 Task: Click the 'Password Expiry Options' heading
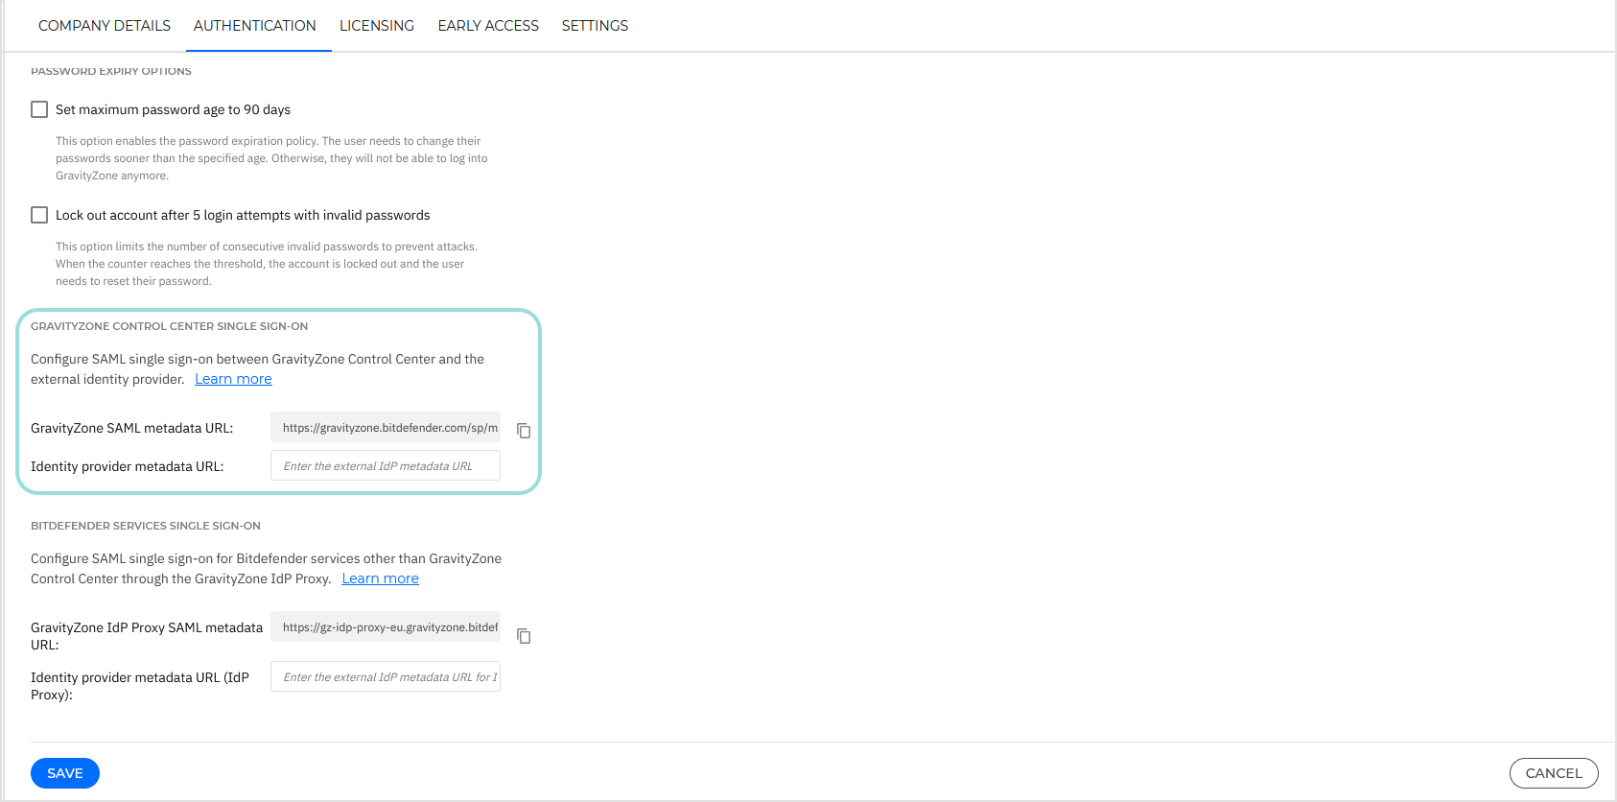(x=111, y=71)
